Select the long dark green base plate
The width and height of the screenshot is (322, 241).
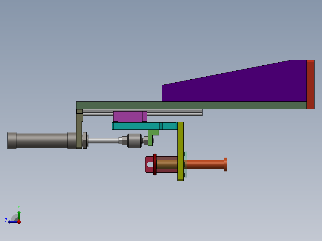(x=191, y=105)
